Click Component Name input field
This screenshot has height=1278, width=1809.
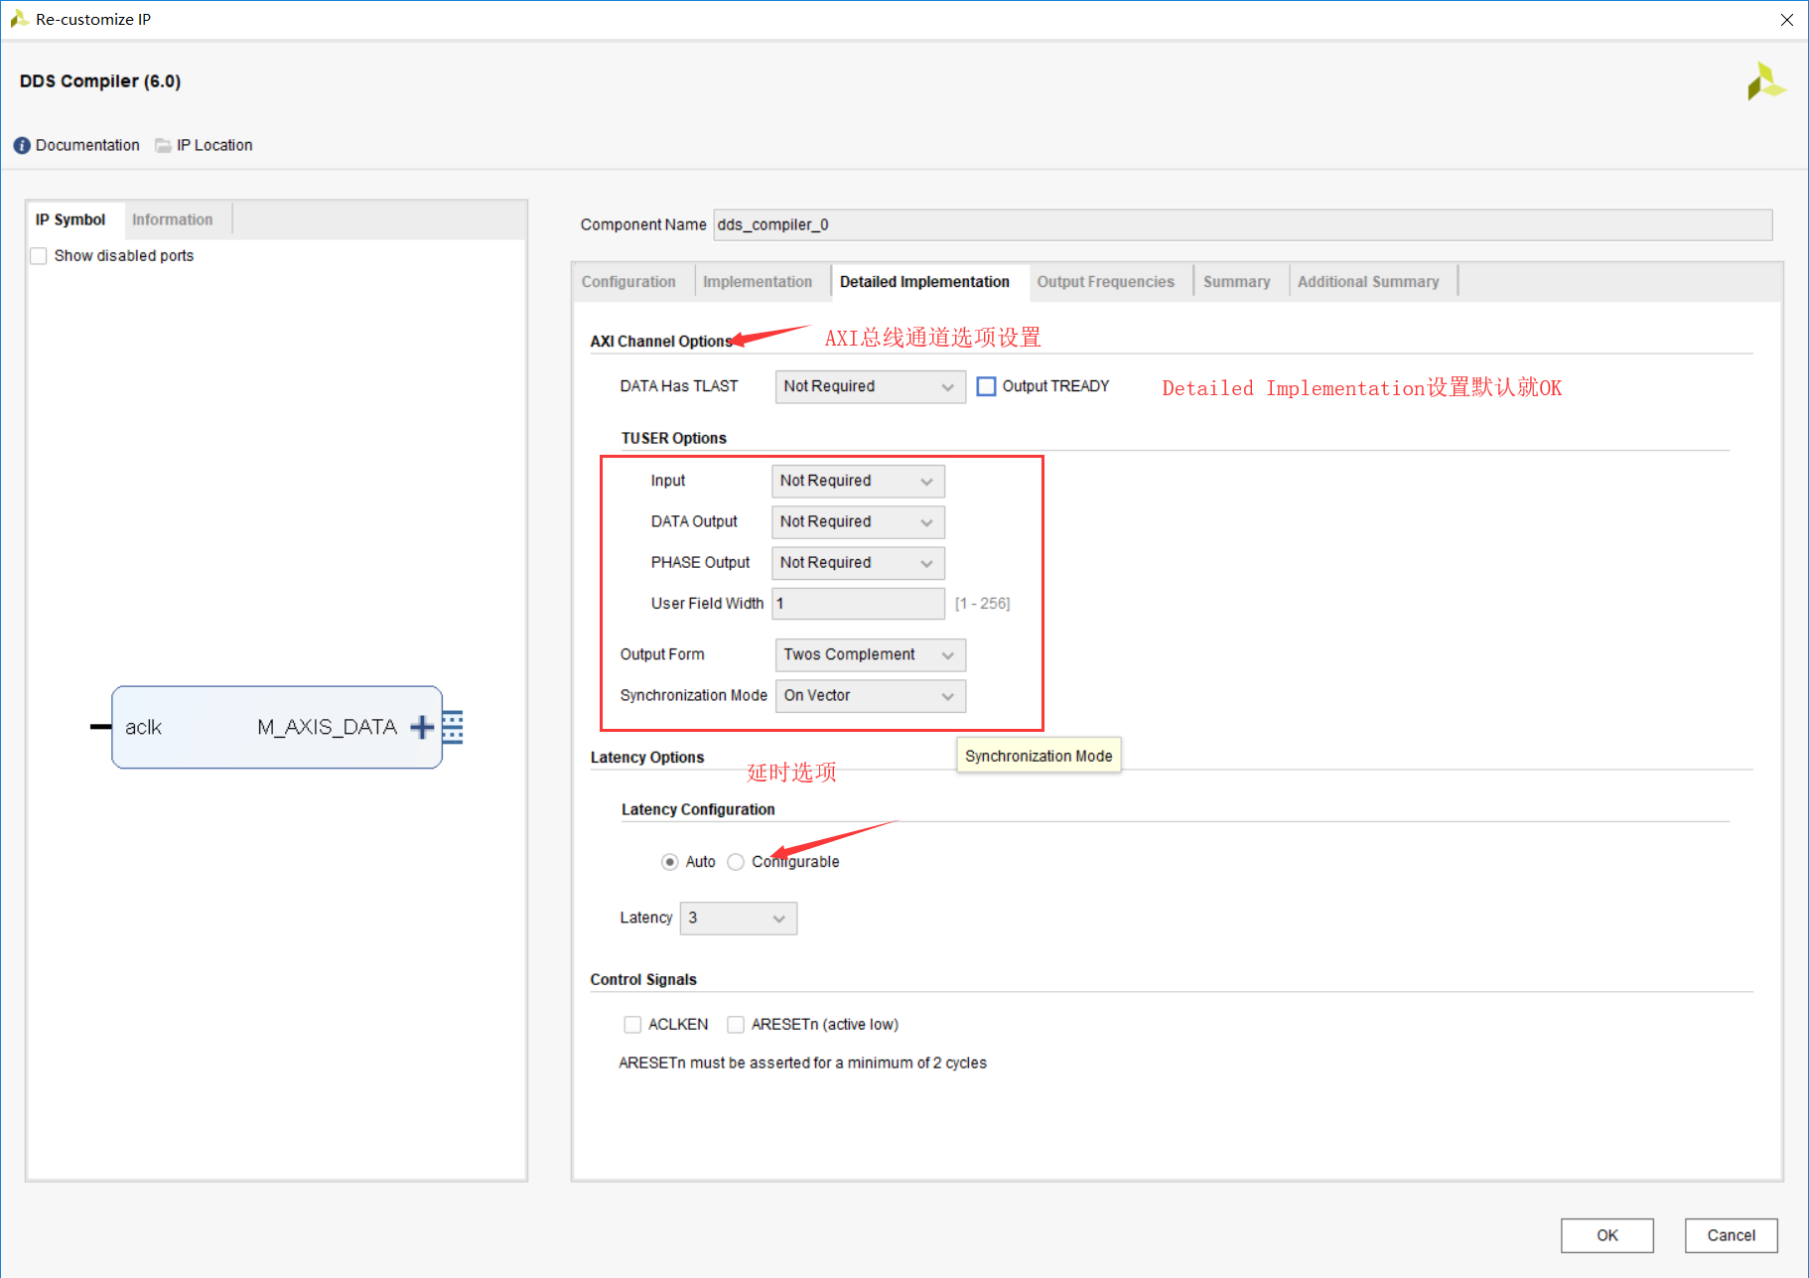tap(1242, 225)
